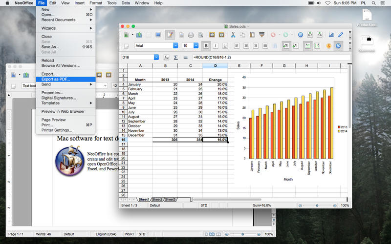Toggle Bold formatting in spreadsheet
Screen dimensions: 391x244
(x=206, y=46)
